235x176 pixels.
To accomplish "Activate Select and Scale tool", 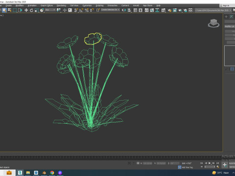I will (37, 10).
